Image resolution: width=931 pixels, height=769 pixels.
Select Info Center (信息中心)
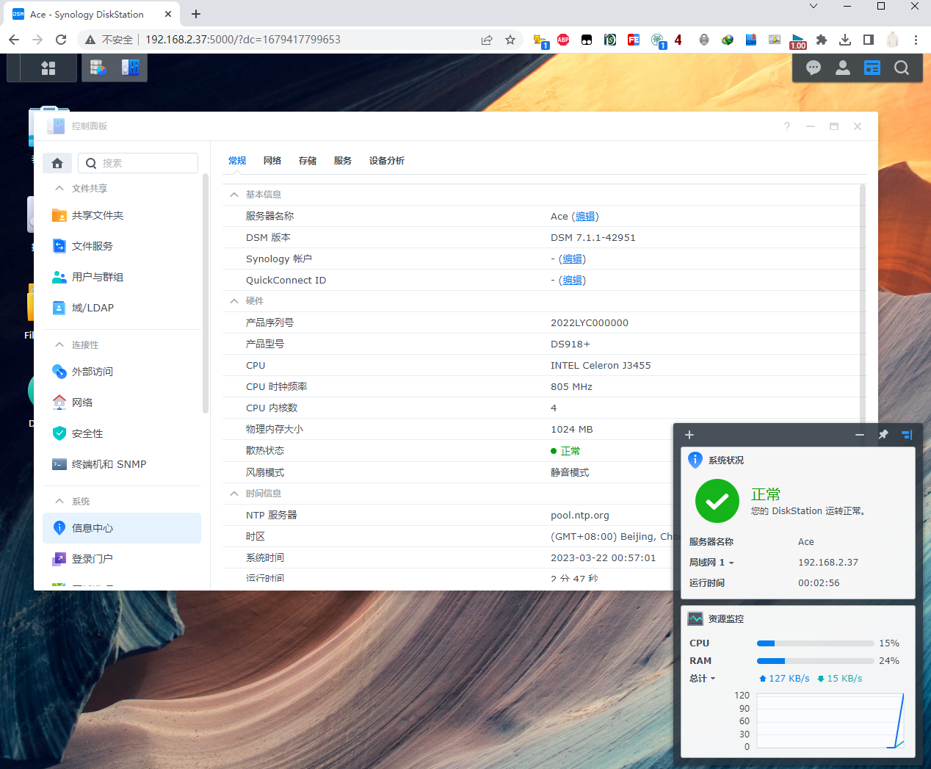pyautogui.click(x=122, y=528)
